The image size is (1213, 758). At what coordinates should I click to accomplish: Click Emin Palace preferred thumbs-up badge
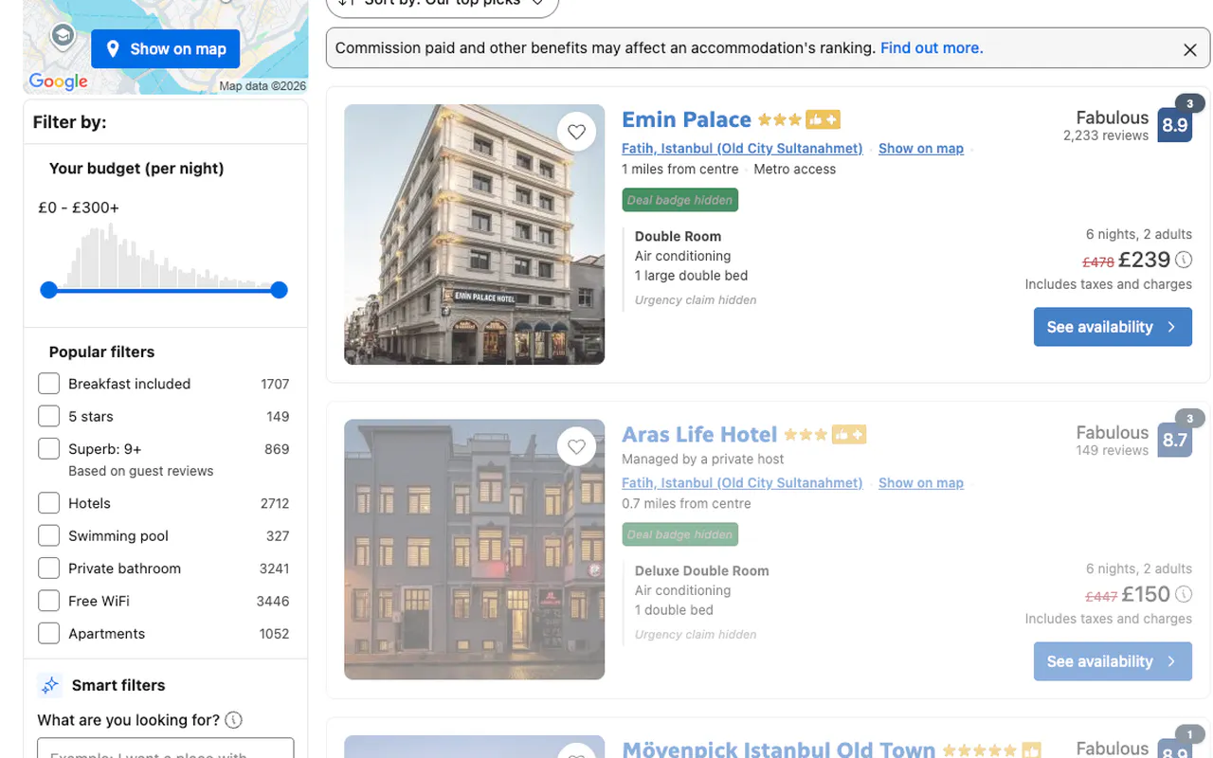point(823,120)
